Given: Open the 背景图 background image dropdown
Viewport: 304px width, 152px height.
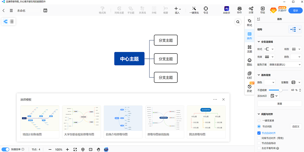Looking at the screenshot, I should click(296, 82).
